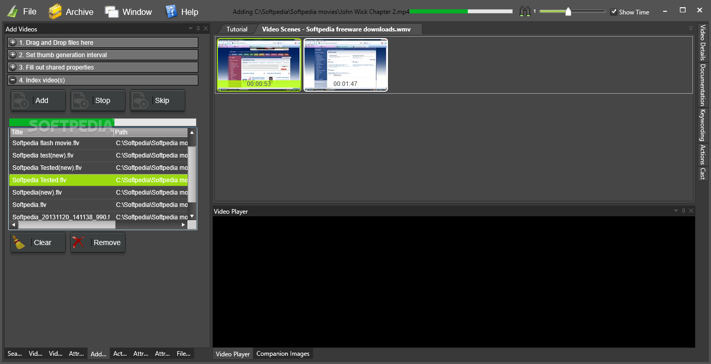The height and width of the screenshot is (364, 711).
Task: Pin the Video Player panel
Action: (x=684, y=211)
